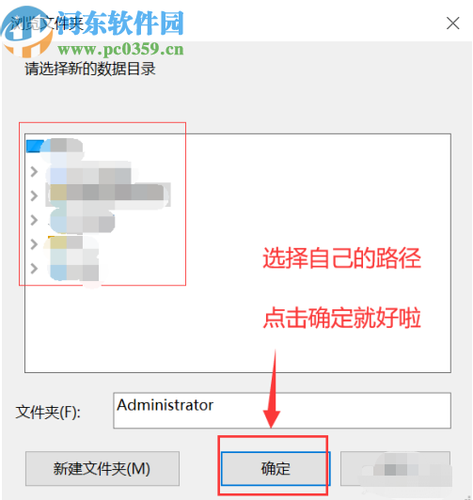Expand the fourth chevron from top in tree

click(x=34, y=244)
